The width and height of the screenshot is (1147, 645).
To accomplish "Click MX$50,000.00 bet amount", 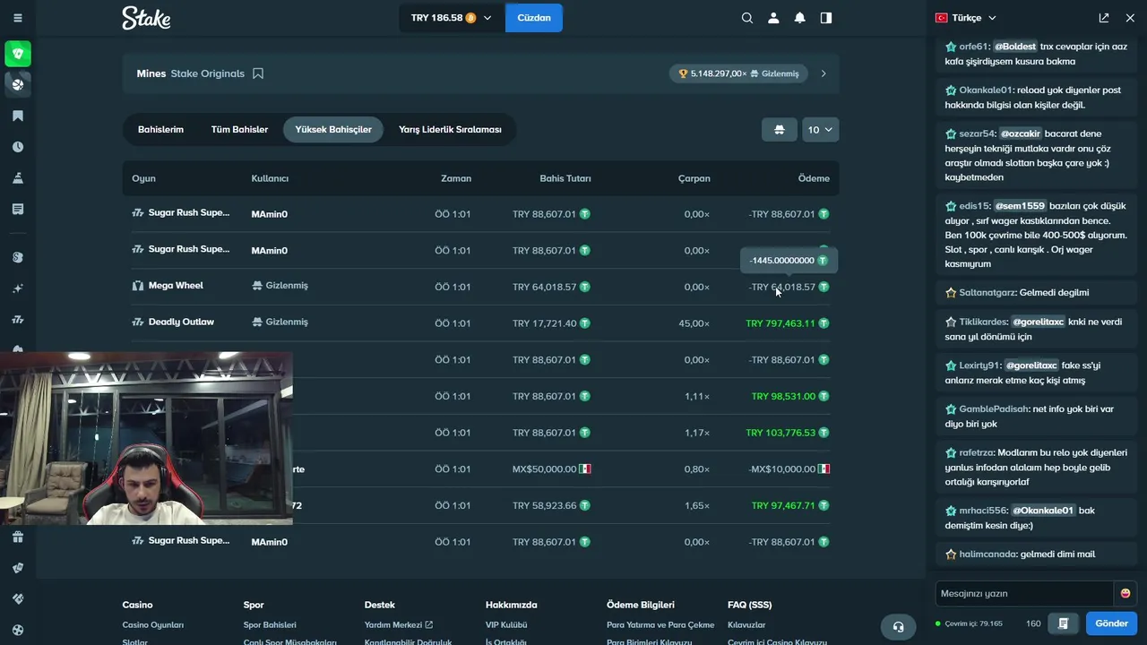I will (x=545, y=469).
